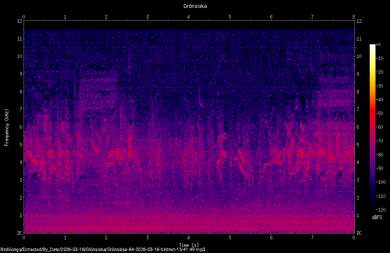This screenshot has width=390, height=253.
Task: Click the 3 second mark on top axis
Action: click(x=147, y=17)
